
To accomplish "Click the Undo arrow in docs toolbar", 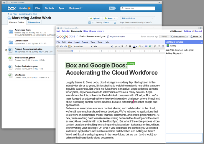I will point(61,46).
